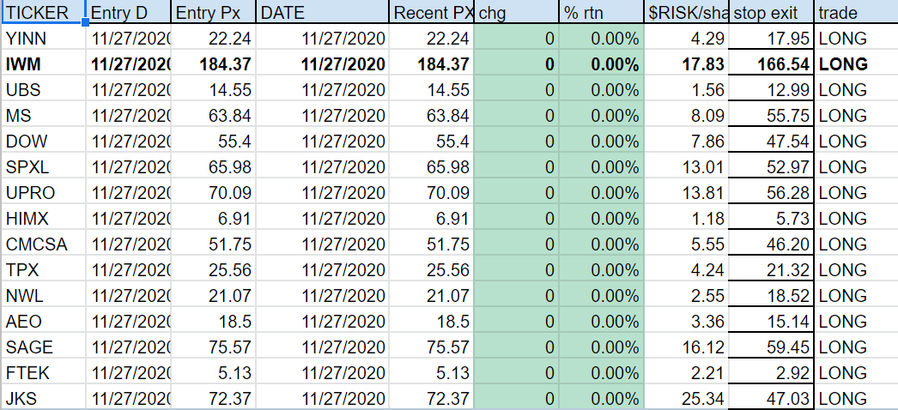Click the HIMX ticker cell
The height and width of the screenshot is (410, 898).
[44, 219]
